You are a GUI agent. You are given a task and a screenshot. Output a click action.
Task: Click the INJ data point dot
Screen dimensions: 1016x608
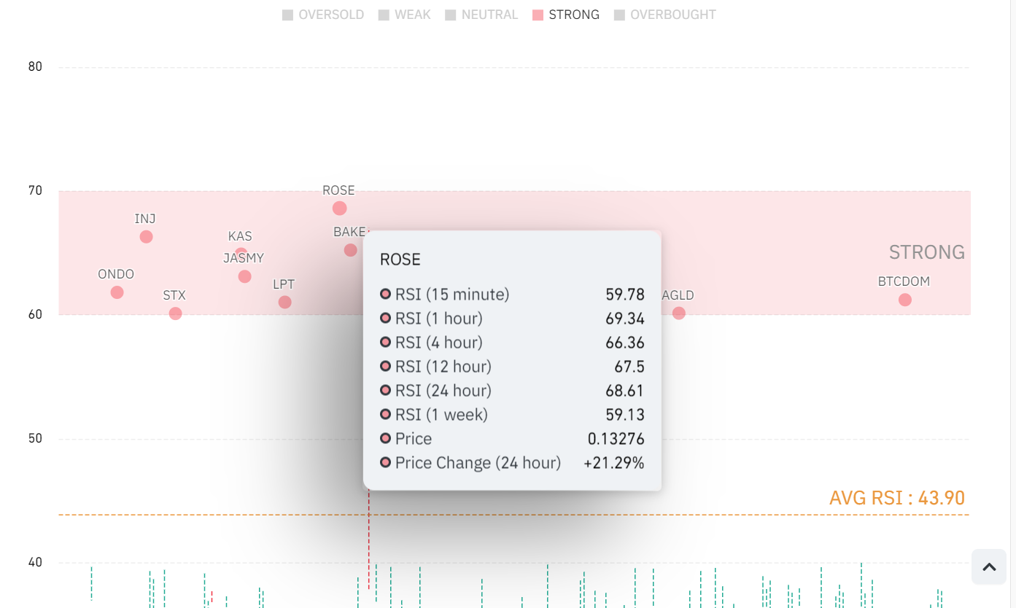coord(146,237)
